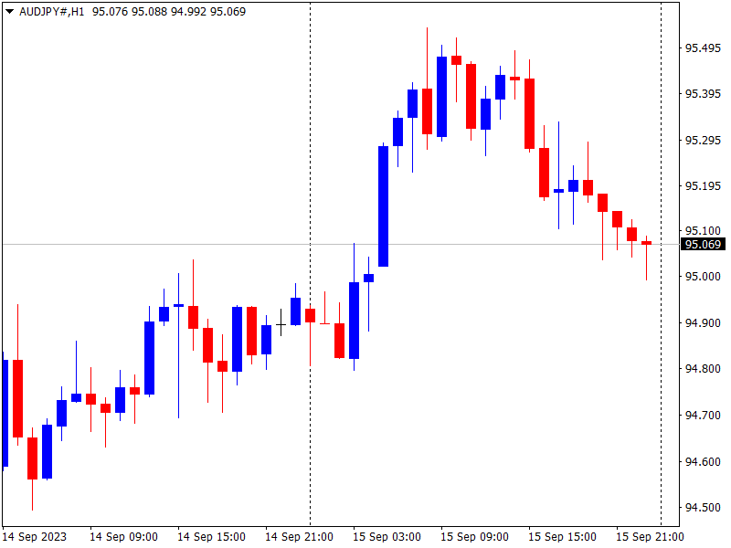Click the OHLC values 95.076 95.088 94.992 95.069
This screenshot has width=731, height=548.
(x=169, y=12)
